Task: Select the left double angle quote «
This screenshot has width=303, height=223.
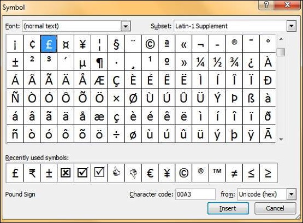Action: tap(183, 44)
